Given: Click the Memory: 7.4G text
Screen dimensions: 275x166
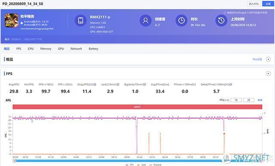Looking at the screenshot, I should [98, 23].
